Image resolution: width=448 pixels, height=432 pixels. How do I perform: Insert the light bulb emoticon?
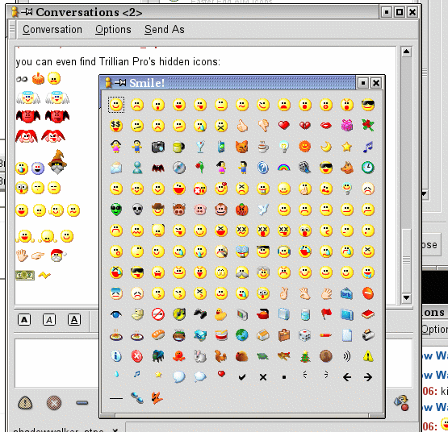pyautogui.click(x=283, y=147)
